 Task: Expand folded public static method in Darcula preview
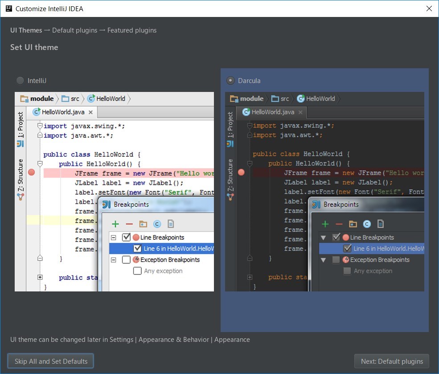point(250,277)
